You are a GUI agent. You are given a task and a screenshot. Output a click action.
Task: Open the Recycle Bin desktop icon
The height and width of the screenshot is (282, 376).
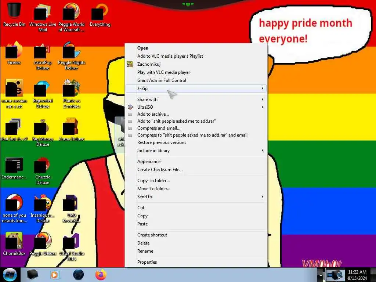tap(14, 14)
